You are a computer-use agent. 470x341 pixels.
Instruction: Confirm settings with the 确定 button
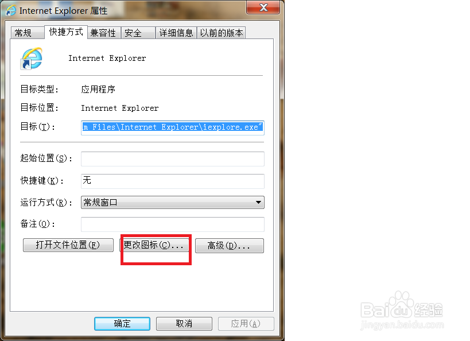point(122,323)
